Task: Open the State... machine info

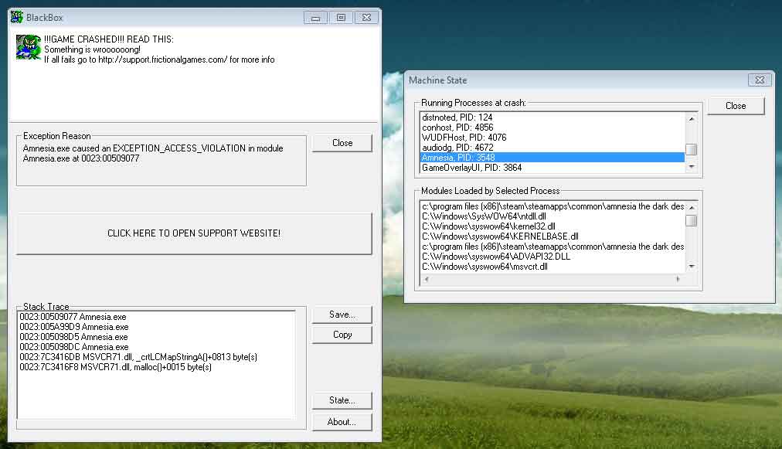Action: 342,400
